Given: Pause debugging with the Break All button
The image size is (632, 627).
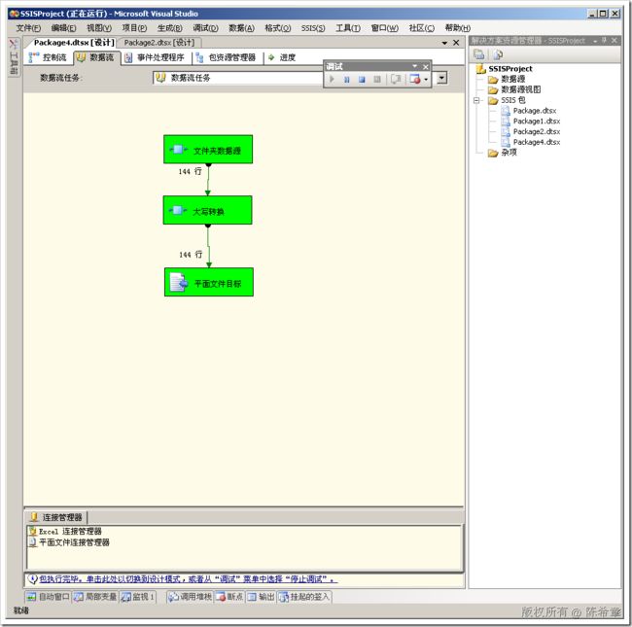Looking at the screenshot, I should point(347,80).
